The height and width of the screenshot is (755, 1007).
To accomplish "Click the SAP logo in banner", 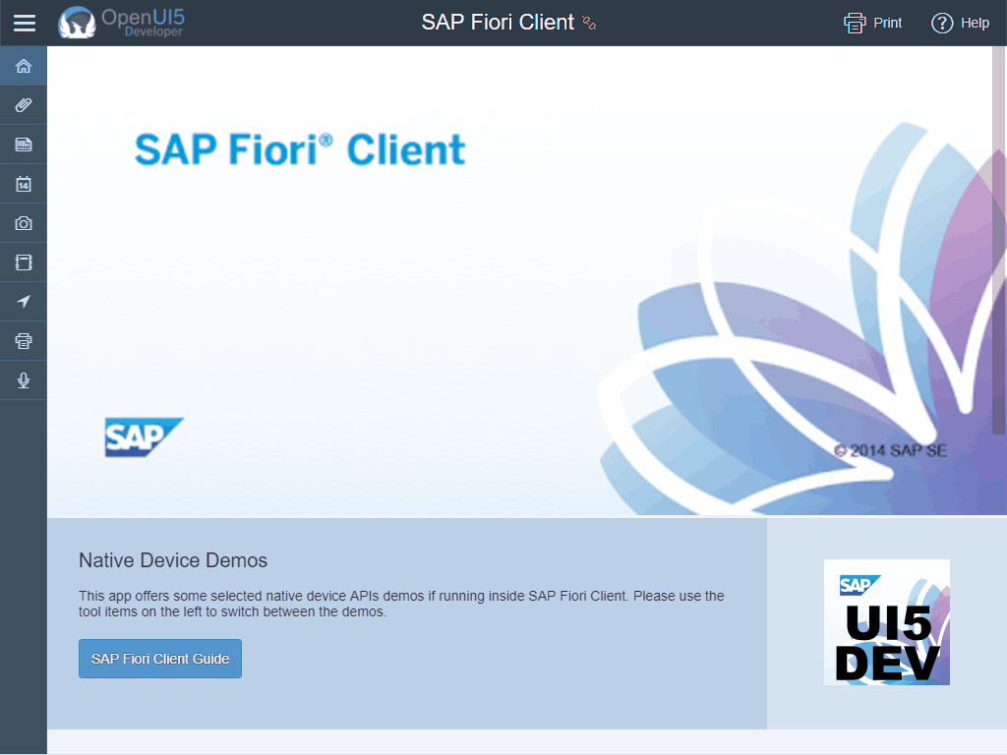I will click(144, 437).
